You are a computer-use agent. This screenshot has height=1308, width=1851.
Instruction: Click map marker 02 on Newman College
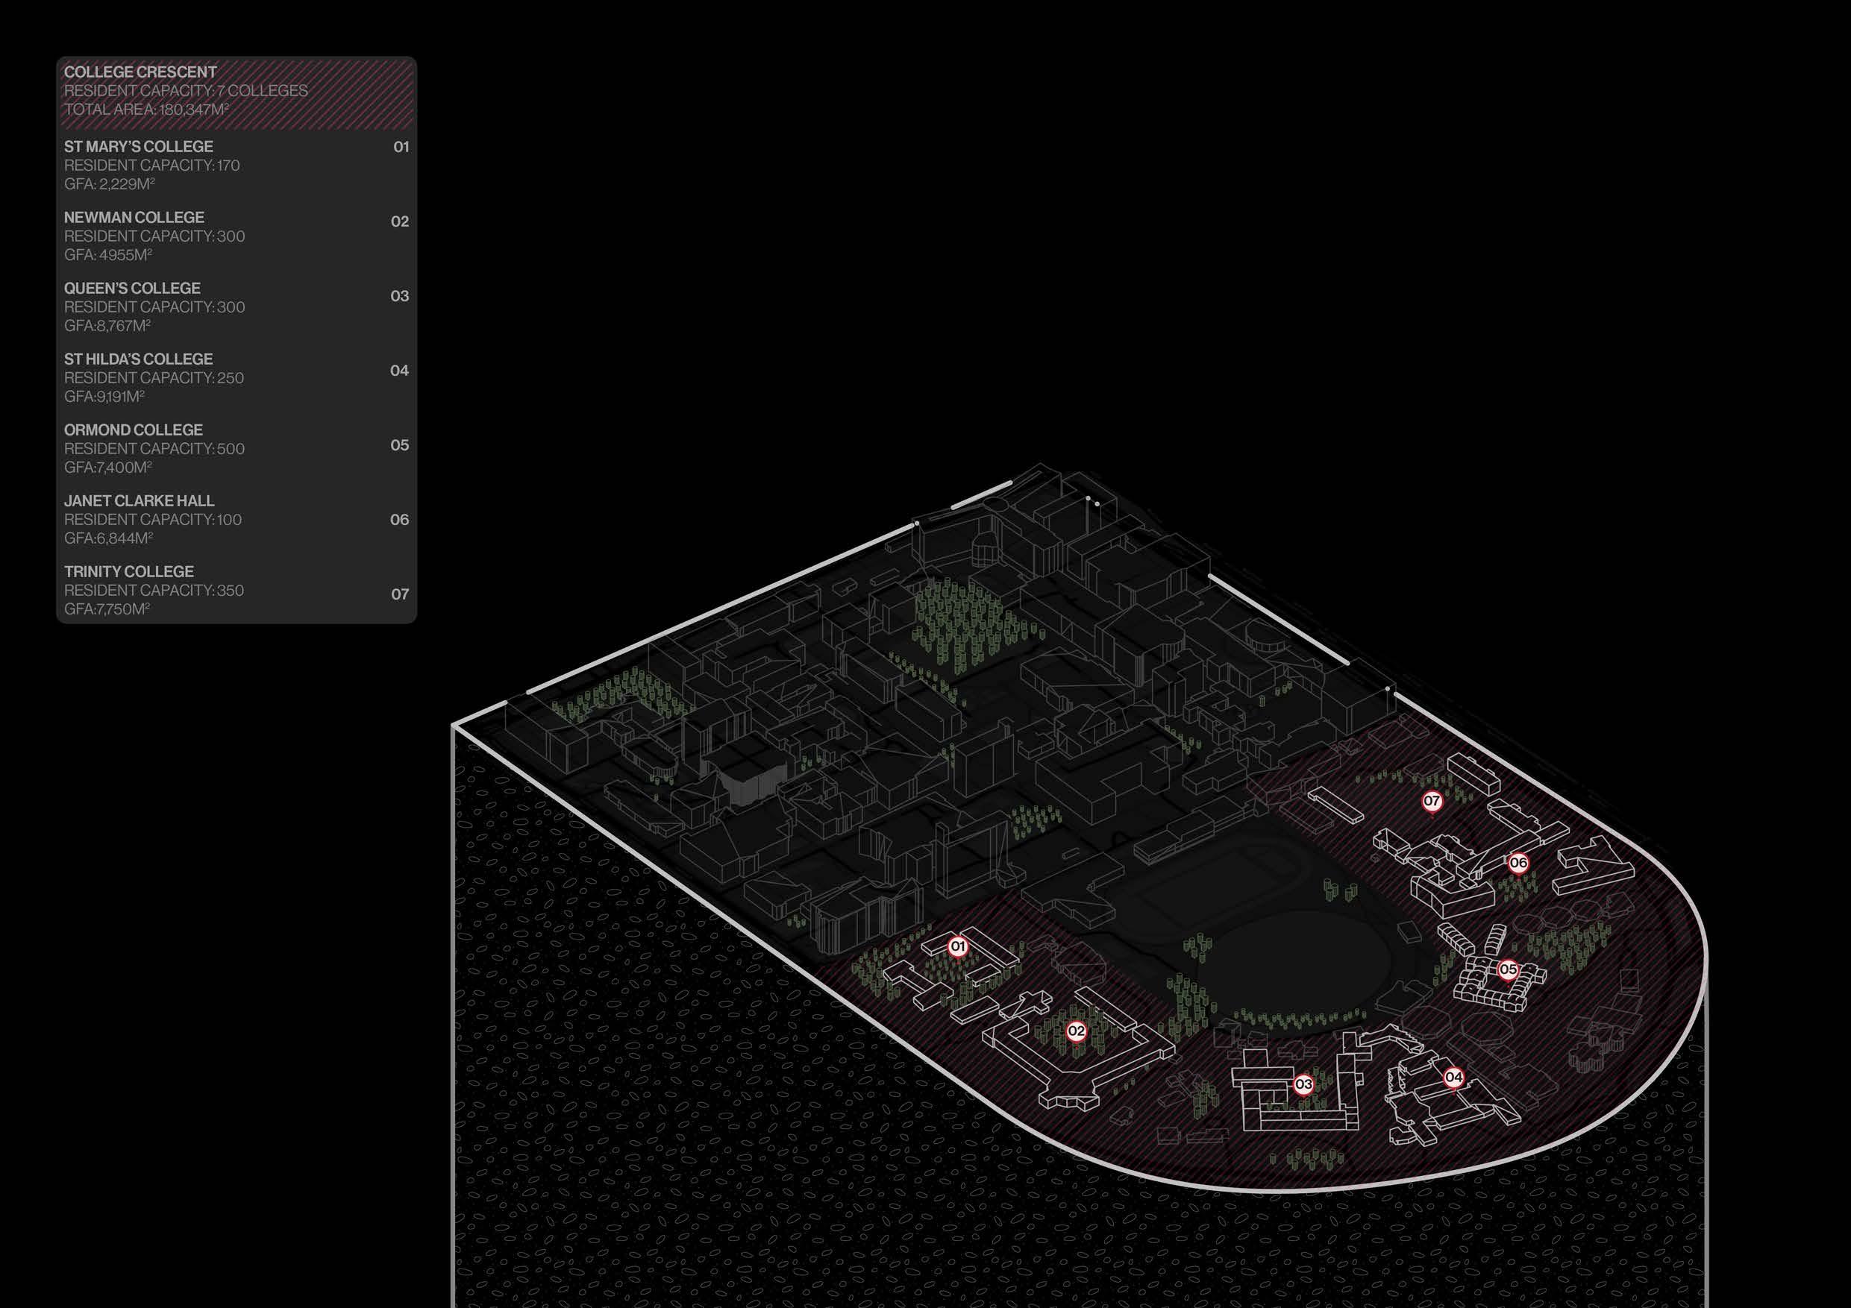[1077, 1031]
